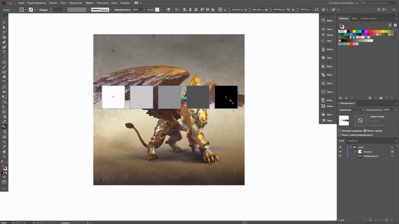Collapse the Слой 1 layer tree

click(350, 147)
